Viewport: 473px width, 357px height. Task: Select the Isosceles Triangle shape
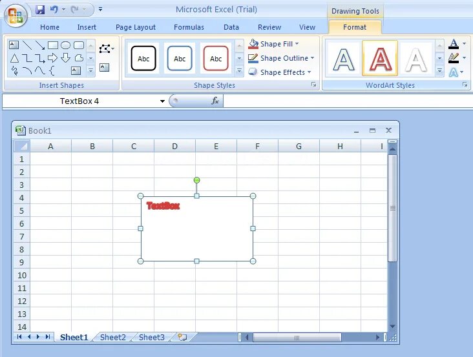coord(14,58)
